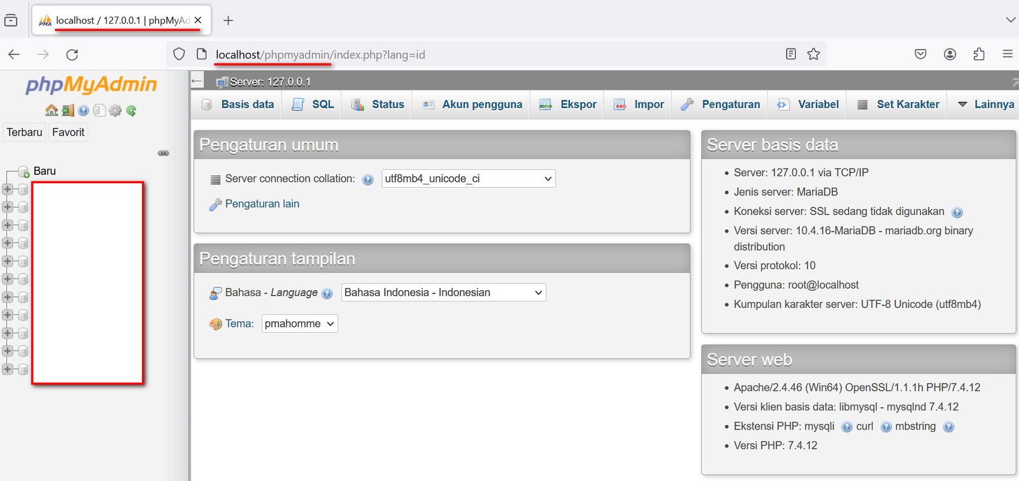Viewport: 1019px width, 481px height.
Task: Open the MariaDB documentation page icon
Action: click(99, 111)
